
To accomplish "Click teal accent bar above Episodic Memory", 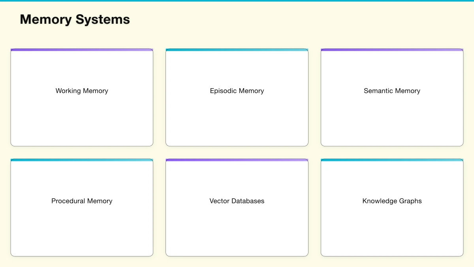I will pyautogui.click(x=237, y=50).
